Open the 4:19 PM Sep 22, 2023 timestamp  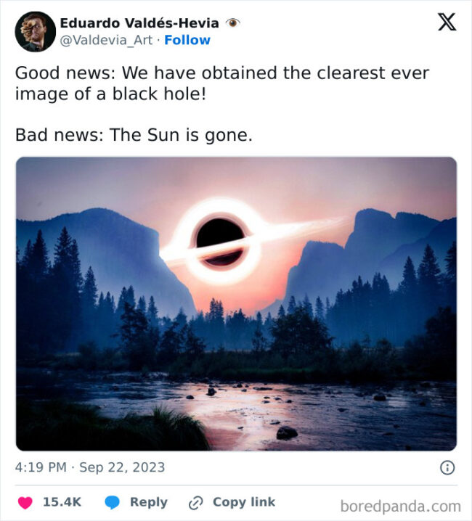point(89,467)
